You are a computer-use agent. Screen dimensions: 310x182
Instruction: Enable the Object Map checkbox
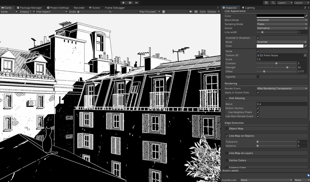(x=227, y=128)
